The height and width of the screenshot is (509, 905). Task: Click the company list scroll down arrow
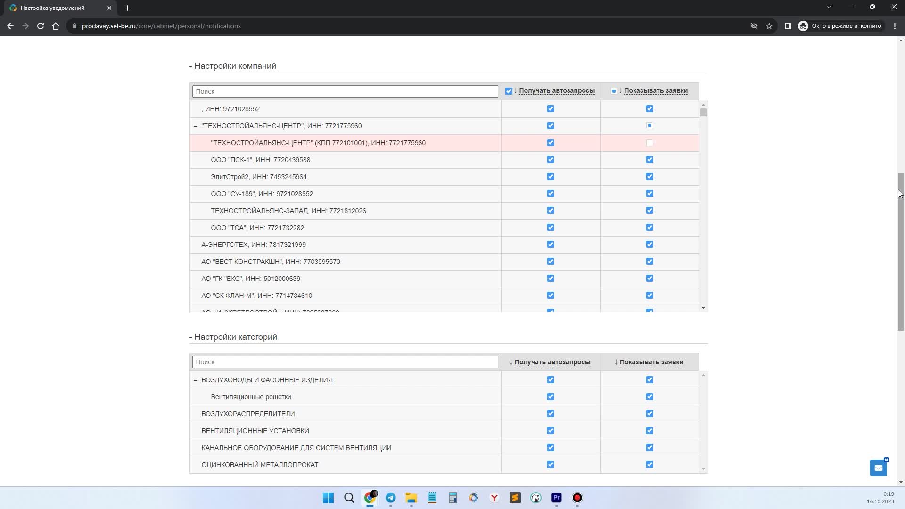coord(703,308)
